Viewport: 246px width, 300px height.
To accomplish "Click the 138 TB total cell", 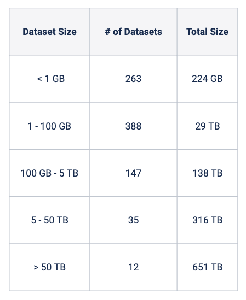I will [207, 173].
